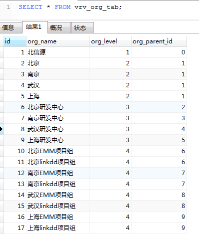Viewport: 199px width, 235px height.
Task: Sort by org_name column header
Action: click(x=58, y=41)
